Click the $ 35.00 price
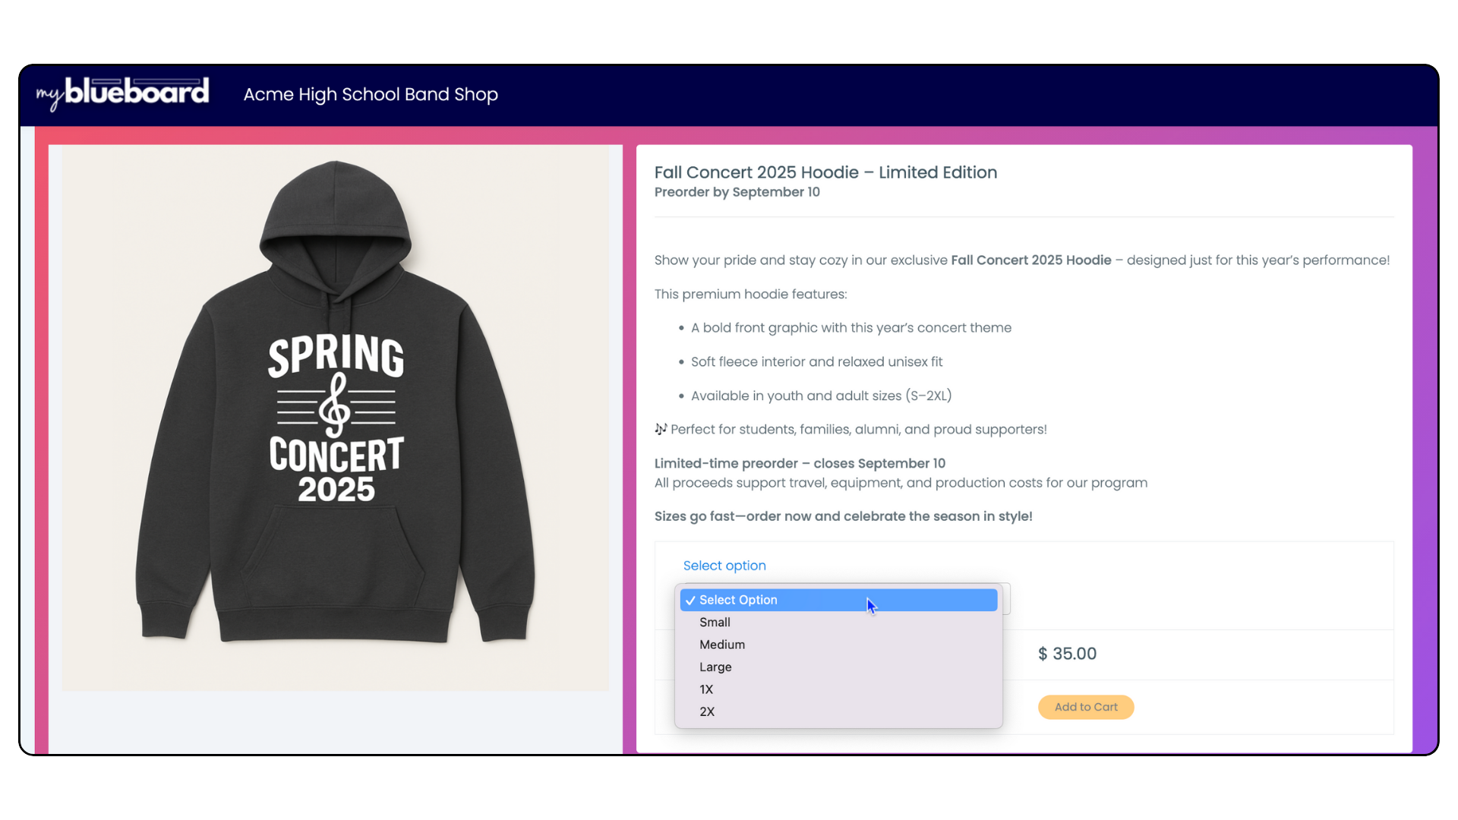This screenshot has width=1458, height=820. pyautogui.click(x=1067, y=654)
